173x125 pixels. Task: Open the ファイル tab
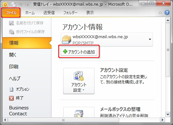[x=11, y=13]
